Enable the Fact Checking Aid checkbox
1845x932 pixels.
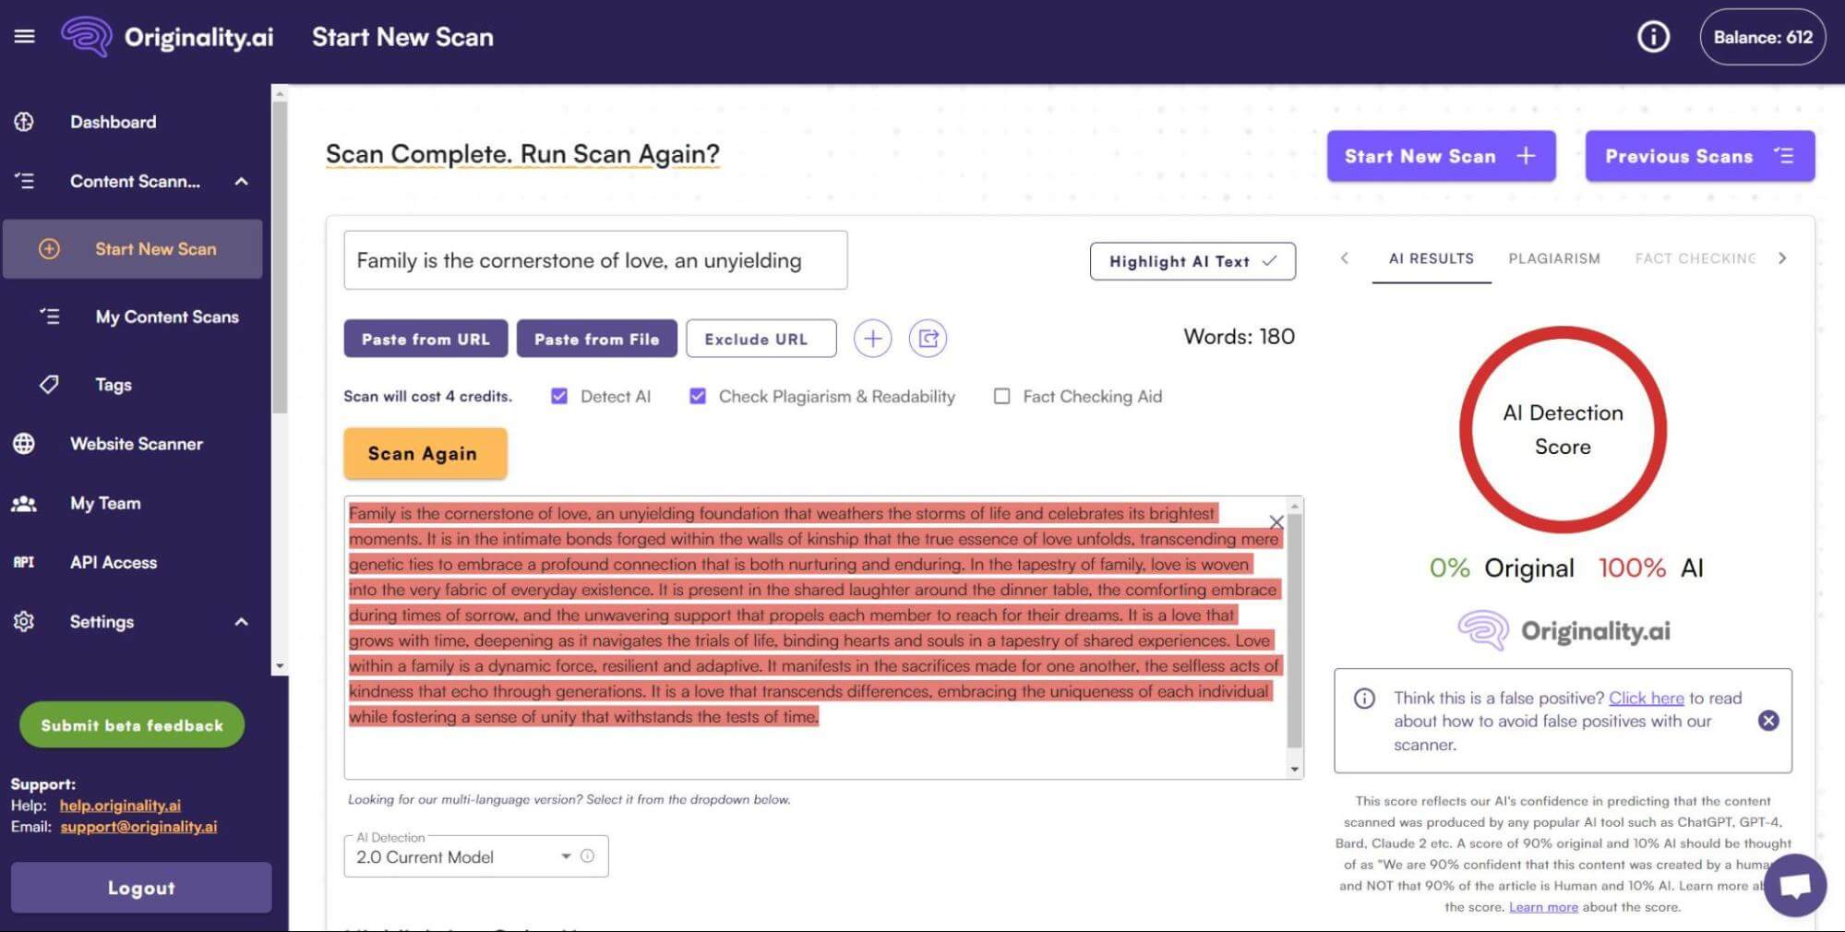point(1001,396)
